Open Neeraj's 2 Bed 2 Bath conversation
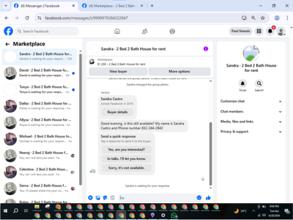Screen dimensions: 293x220 coord(39,156)
